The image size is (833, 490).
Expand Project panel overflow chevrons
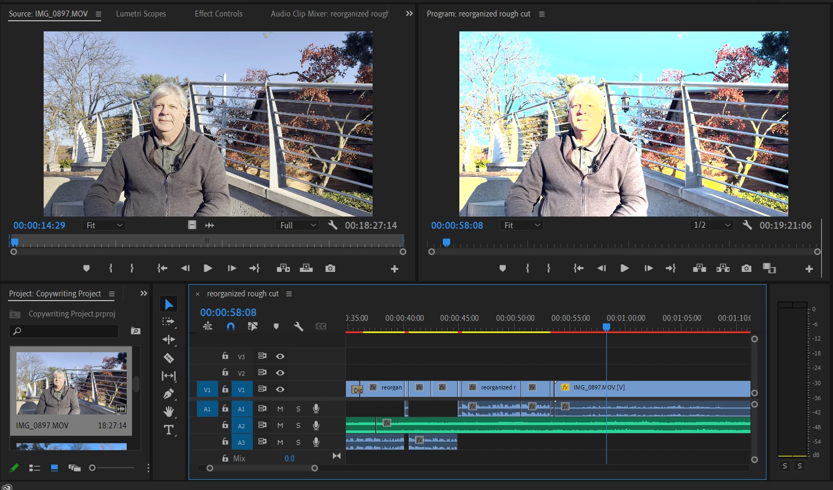[144, 293]
